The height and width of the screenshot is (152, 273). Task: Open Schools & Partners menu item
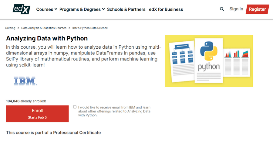click(126, 9)
